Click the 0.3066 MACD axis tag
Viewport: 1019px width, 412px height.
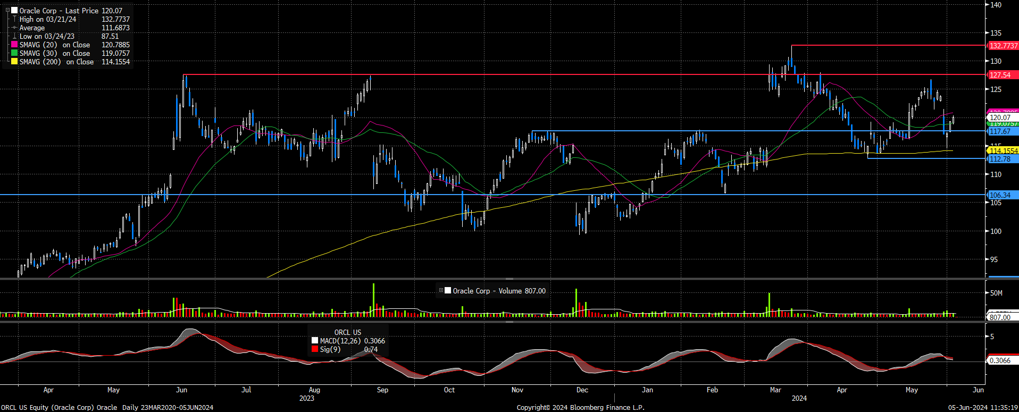click(1003, 360)
